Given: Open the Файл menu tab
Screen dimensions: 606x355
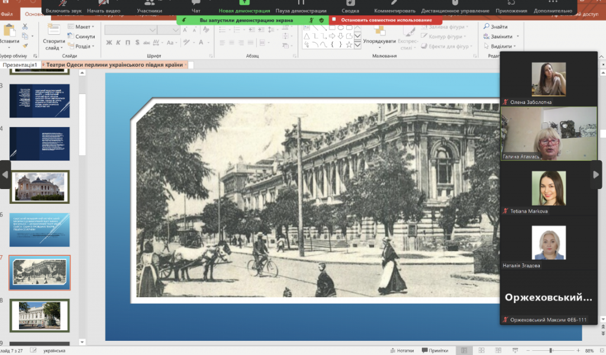Looking at the screenshot, I should click(7, 14).
